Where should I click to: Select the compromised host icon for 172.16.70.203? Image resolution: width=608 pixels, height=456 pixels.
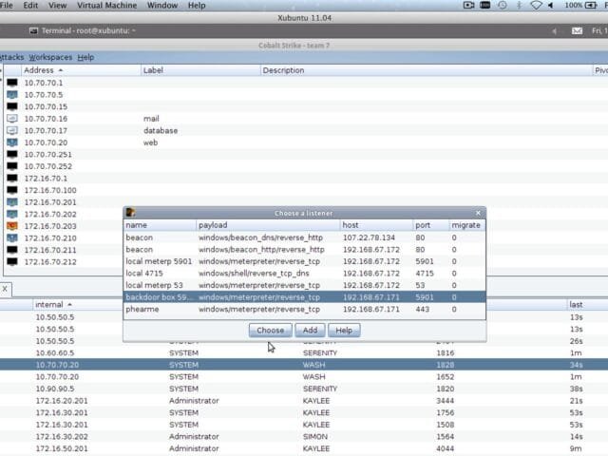tap(12, 226)
